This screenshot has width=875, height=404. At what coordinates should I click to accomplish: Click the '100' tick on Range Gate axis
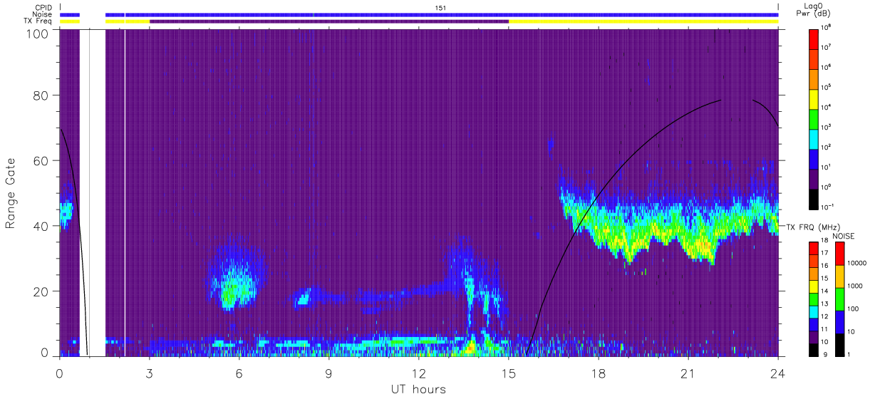click(x=38, y=33)
